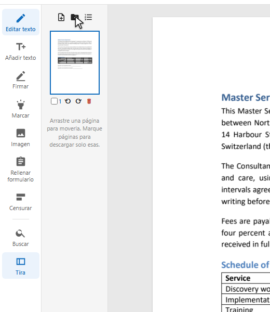Click the 'Schedule of' heading
This screenshot has width=270, height=312.
246,265
